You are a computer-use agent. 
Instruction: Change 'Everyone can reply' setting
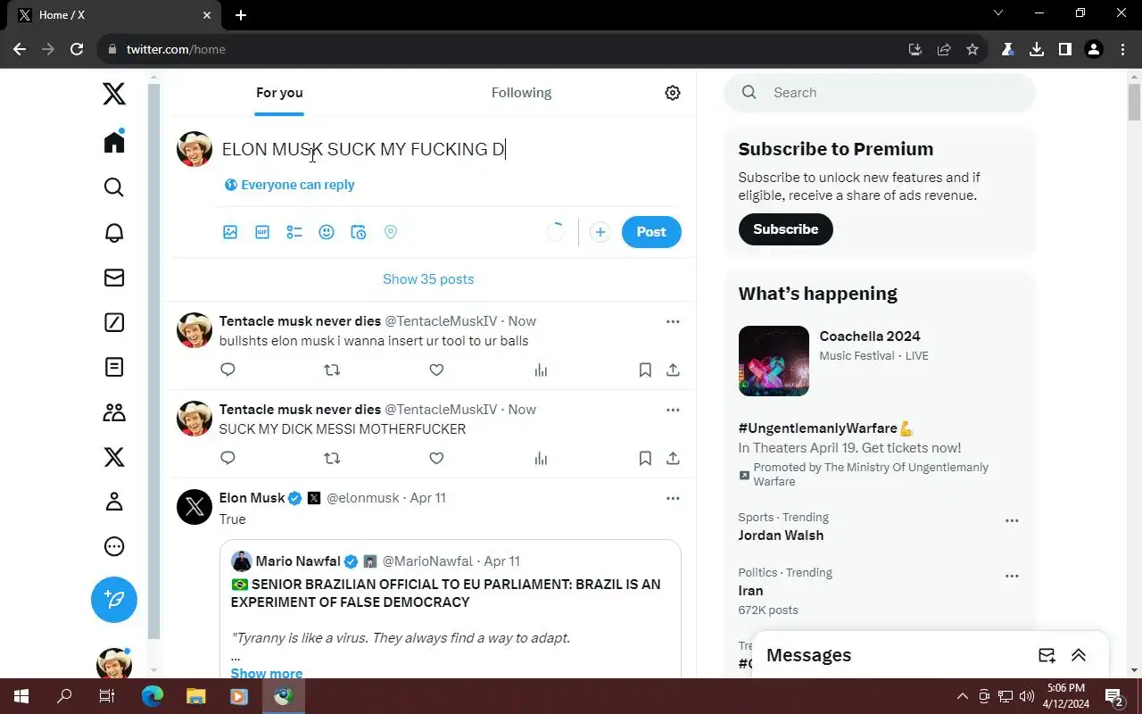coord(290,185)
